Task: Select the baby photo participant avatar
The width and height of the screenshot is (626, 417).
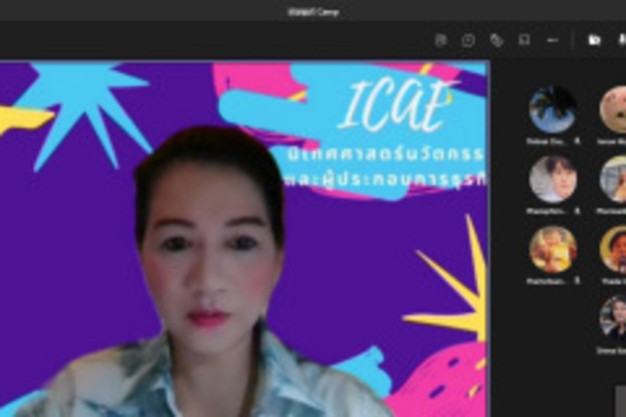Action: click(x=553, y=249)
